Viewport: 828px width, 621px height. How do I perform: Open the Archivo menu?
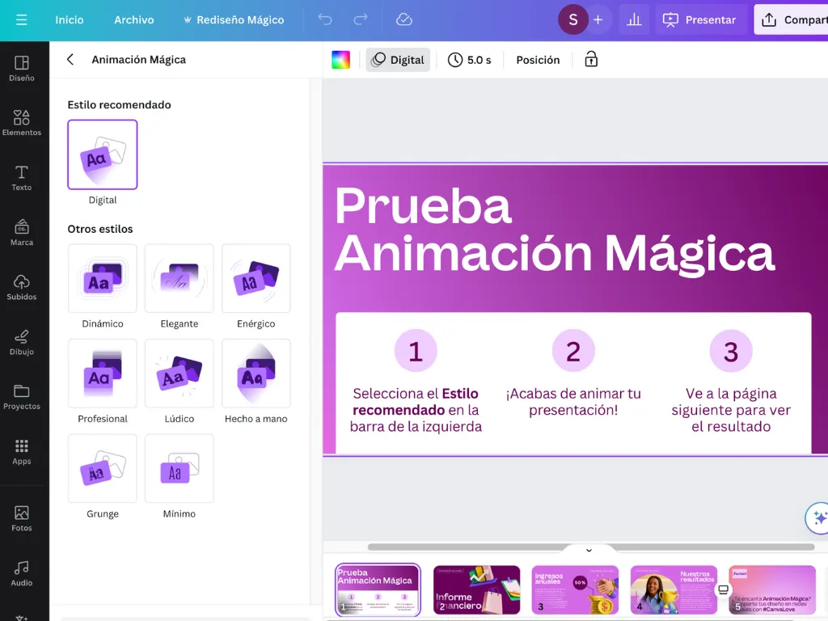[x=134, y=20]
